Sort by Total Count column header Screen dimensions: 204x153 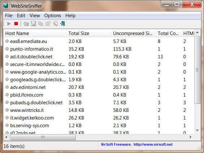pos(168,34)
